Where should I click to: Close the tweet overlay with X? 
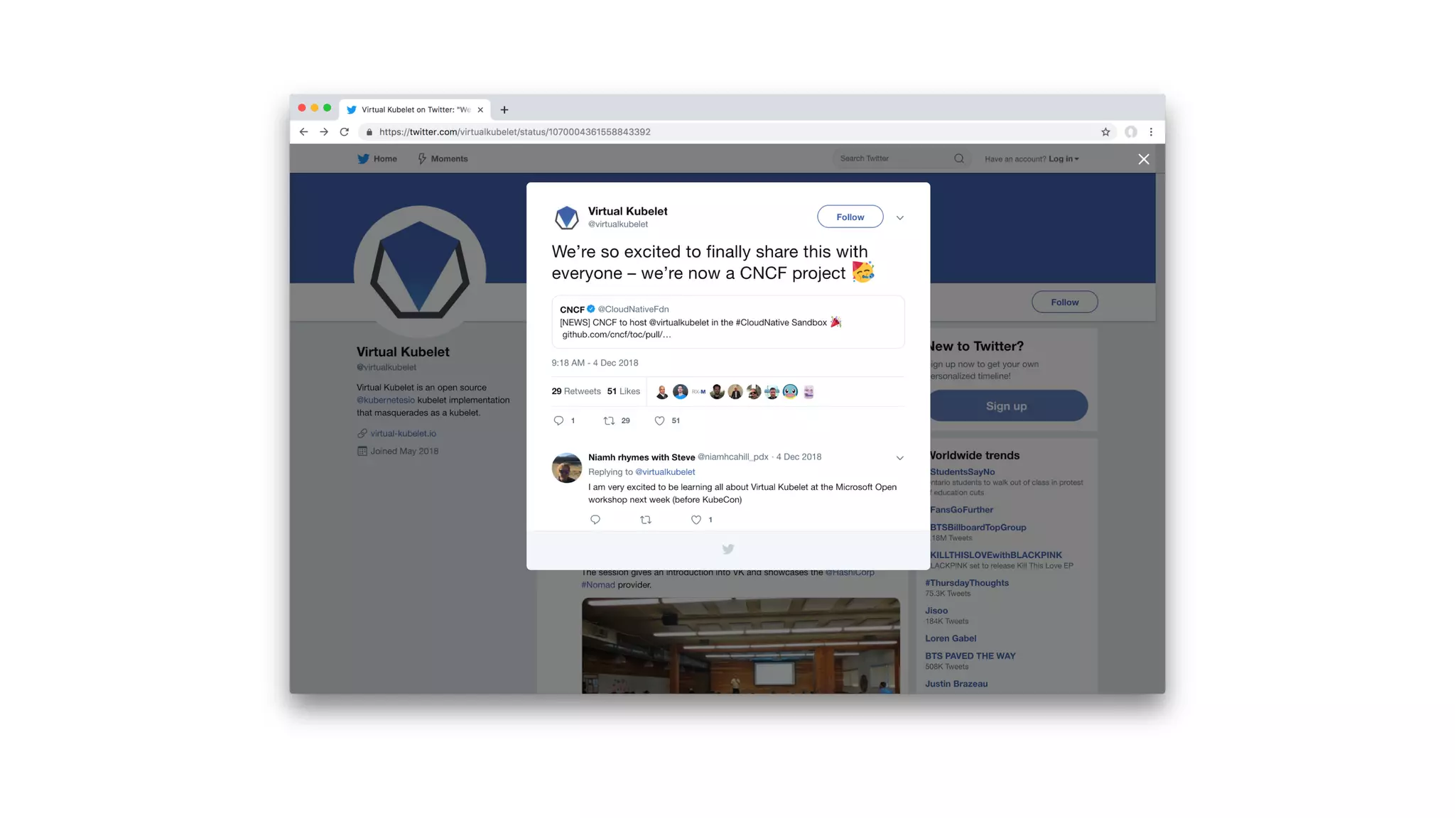click(x=1144, y=159)
